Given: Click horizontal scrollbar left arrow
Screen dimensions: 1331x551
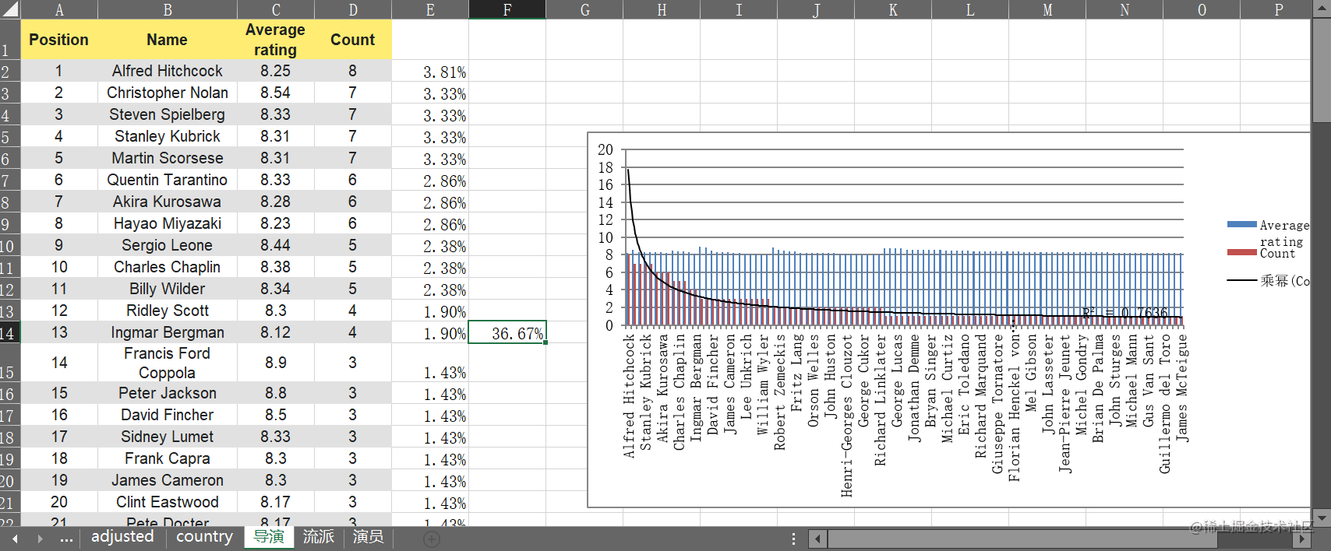Looking at the screenshot, I should point(817,539).
